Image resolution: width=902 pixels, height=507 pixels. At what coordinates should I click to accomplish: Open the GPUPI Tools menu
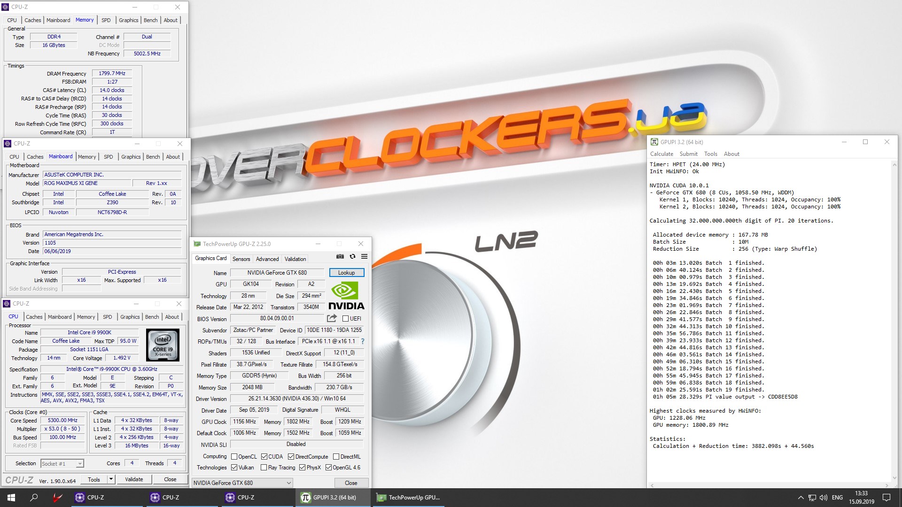710,154
